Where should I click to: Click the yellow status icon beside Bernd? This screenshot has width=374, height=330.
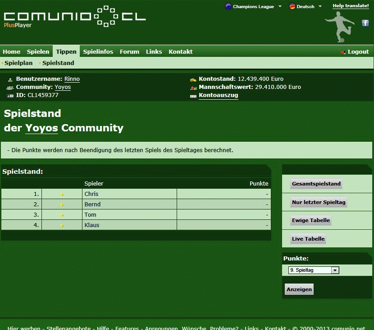(62, 205)
